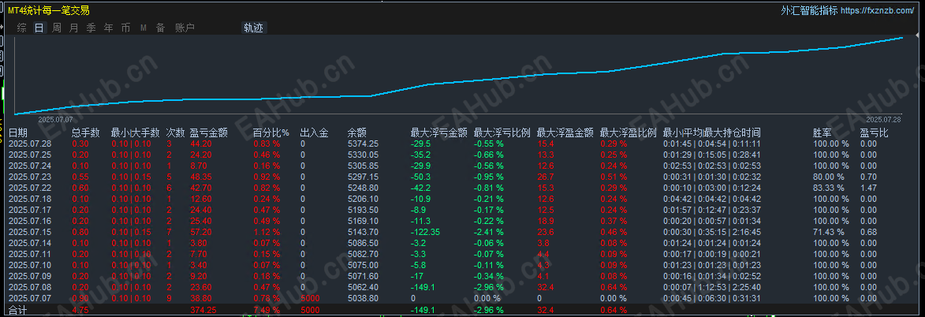Click the 次数 column header

[x=175, y=132]
